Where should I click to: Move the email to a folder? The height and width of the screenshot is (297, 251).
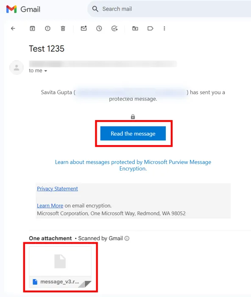135,28
